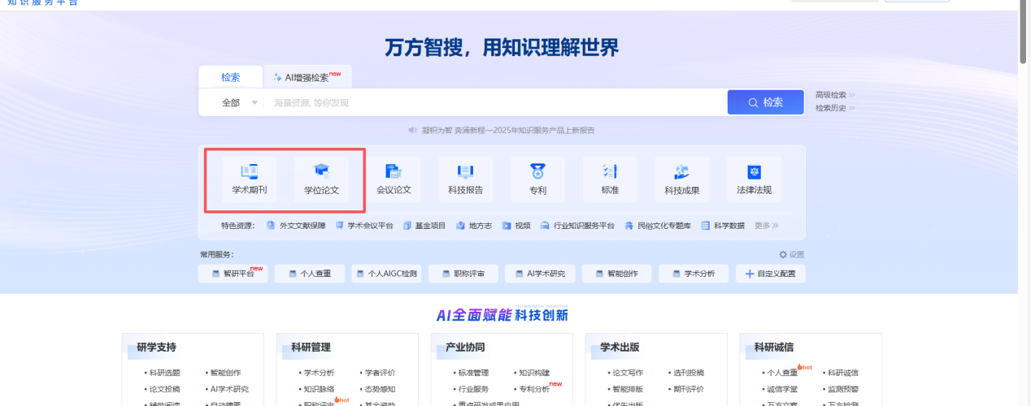Open 智能排版 under 学术出版
1031x406 pixels.
(x=628, y=389)
